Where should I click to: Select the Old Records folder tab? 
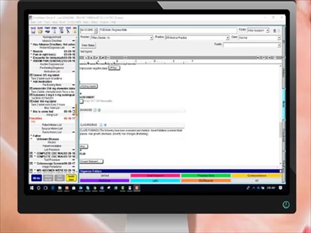[x=205, y=181]
